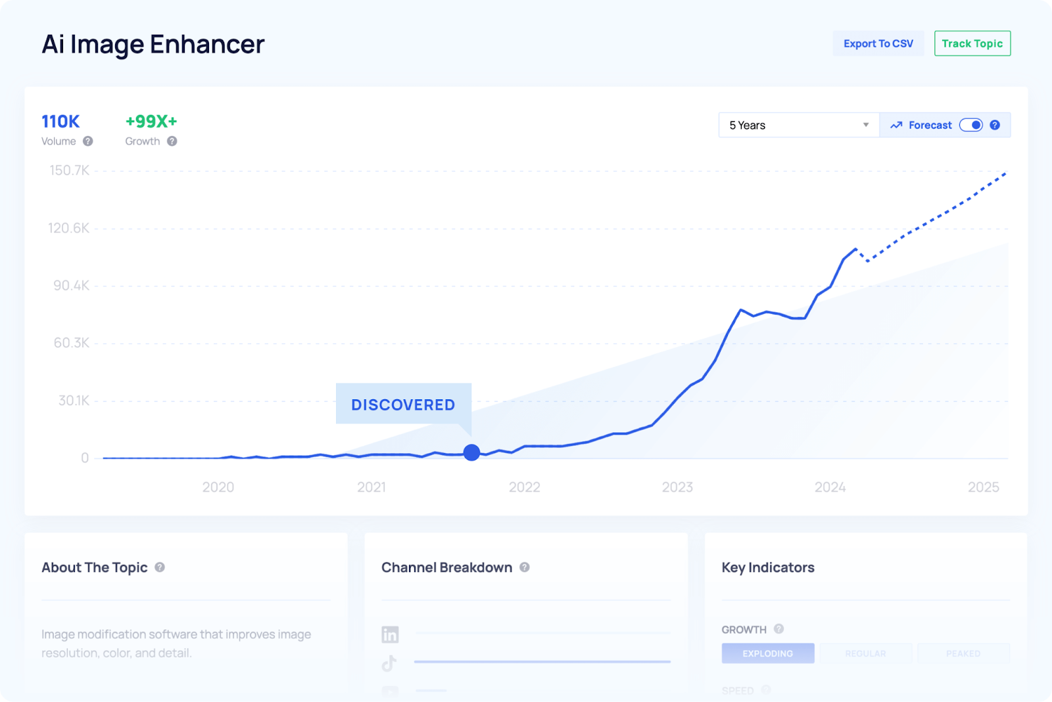
Task: Click the Track Topic button
Action: coord(972,43)
